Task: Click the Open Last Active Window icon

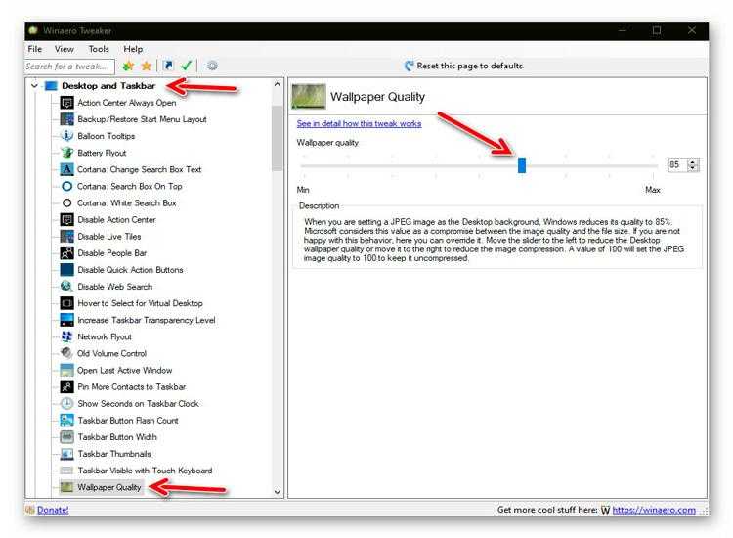Action: tap(66, 370)
